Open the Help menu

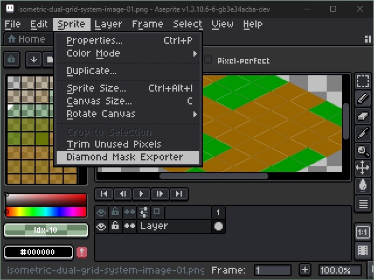[253, 24]
